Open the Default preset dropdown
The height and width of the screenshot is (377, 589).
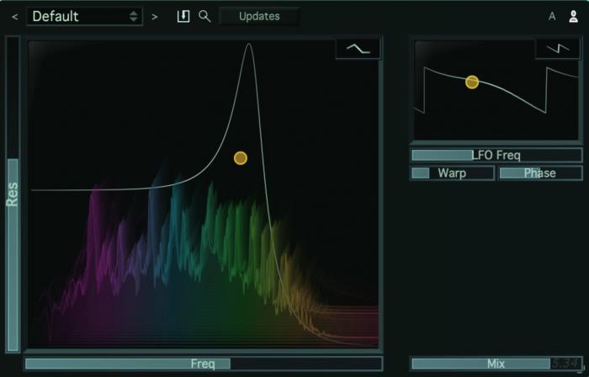click(x=85, y=16)
